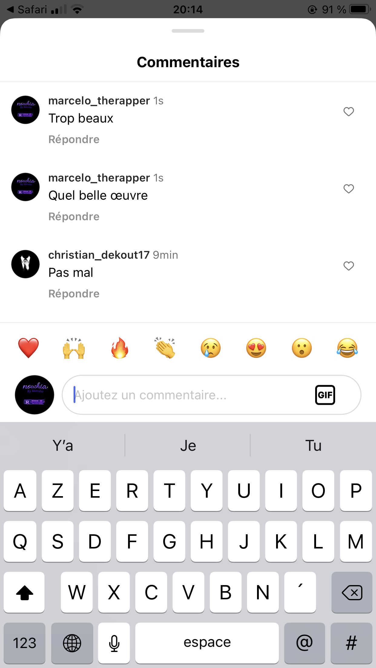Like the "Pas mal" comment heart
This screenshot has width=376, height=668.
348,266
